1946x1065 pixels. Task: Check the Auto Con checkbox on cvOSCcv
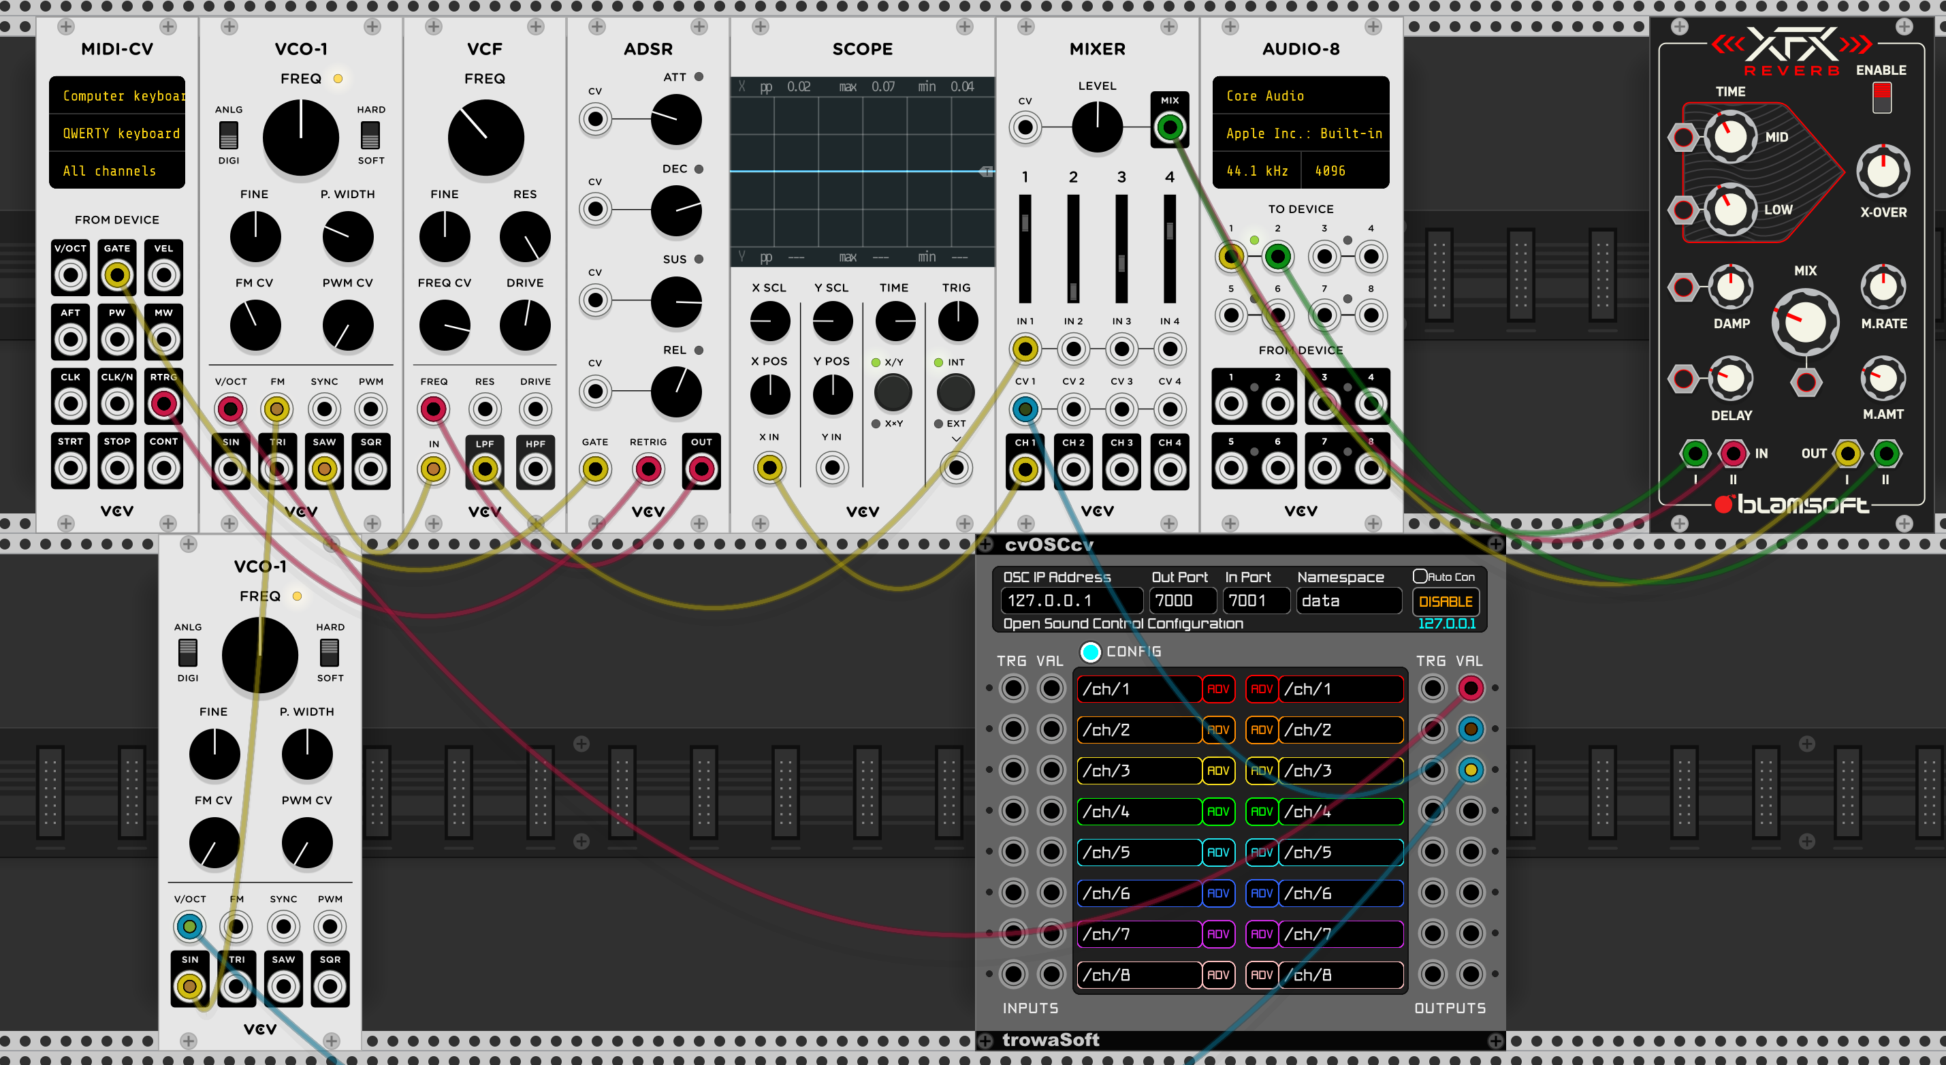click(1420, 576)
